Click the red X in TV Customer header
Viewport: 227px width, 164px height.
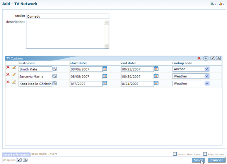[199, 58]
